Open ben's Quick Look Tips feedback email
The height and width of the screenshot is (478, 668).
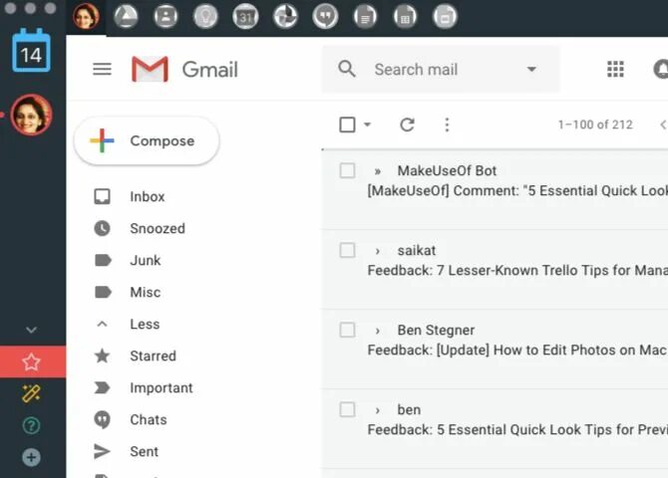[x=495, y=428]
